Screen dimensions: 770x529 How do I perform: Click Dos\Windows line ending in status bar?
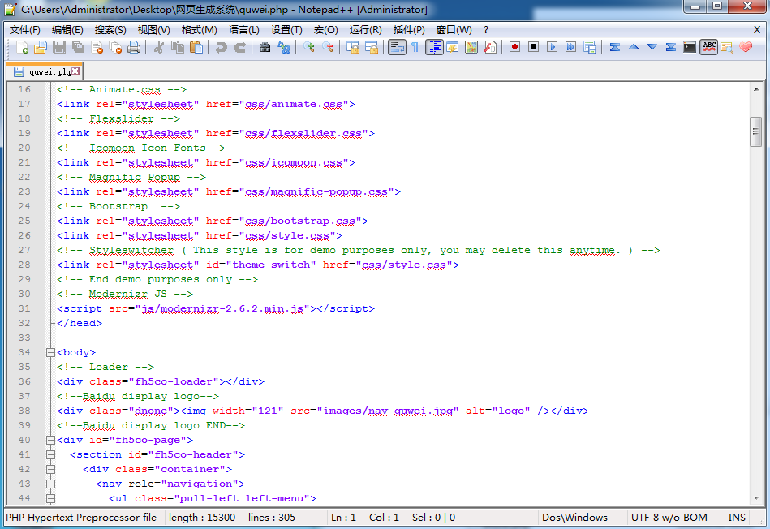pos(574,517)
